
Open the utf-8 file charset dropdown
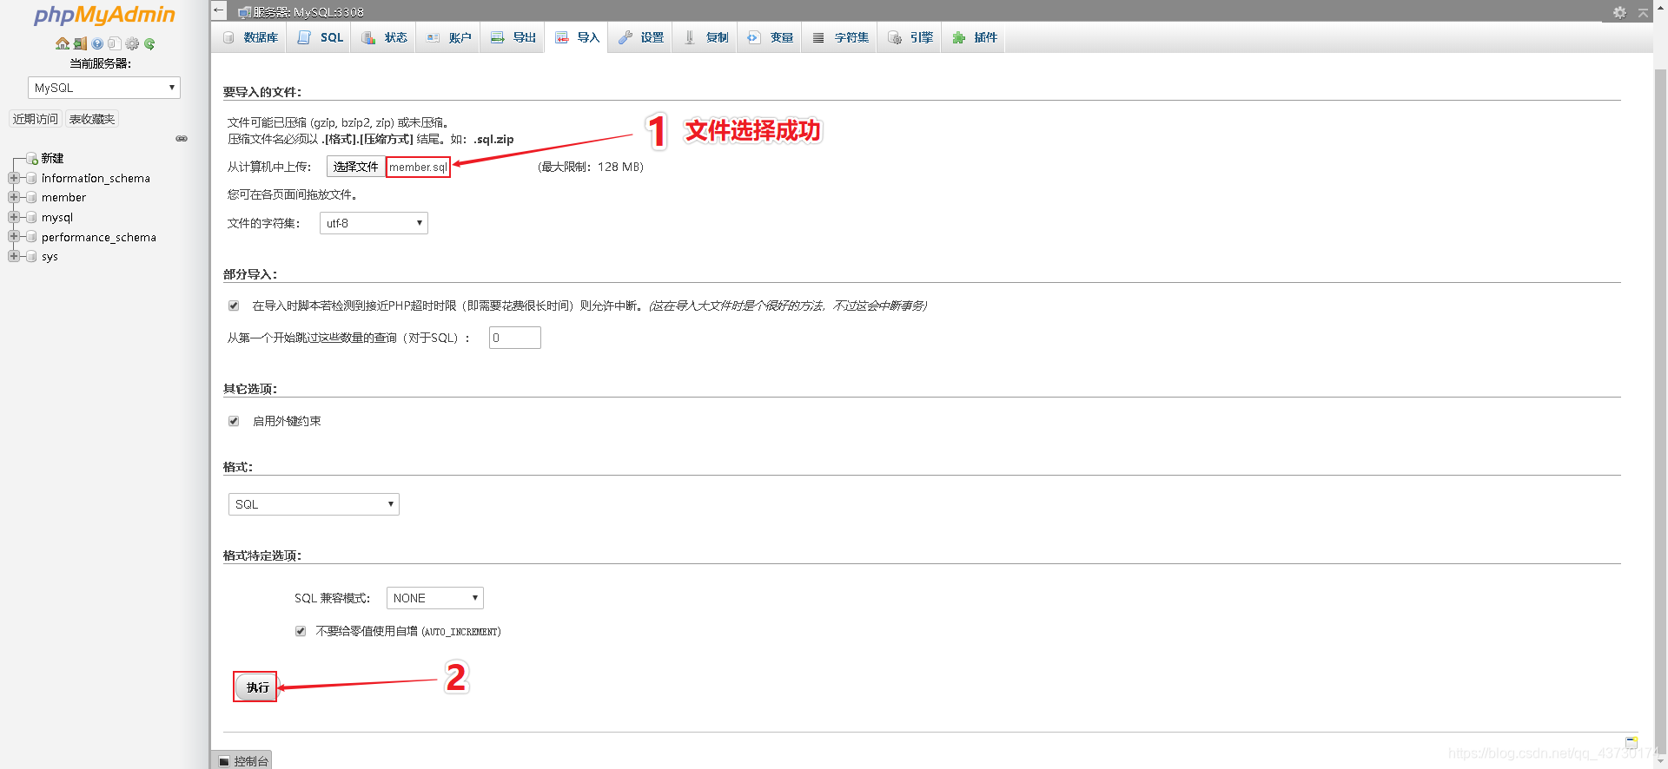coord(374,223)
